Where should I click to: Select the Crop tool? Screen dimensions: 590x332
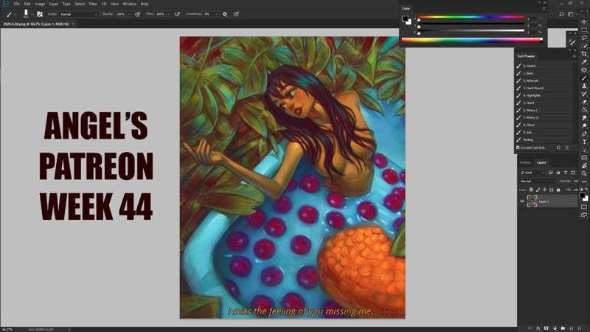(x=584, y=54)
